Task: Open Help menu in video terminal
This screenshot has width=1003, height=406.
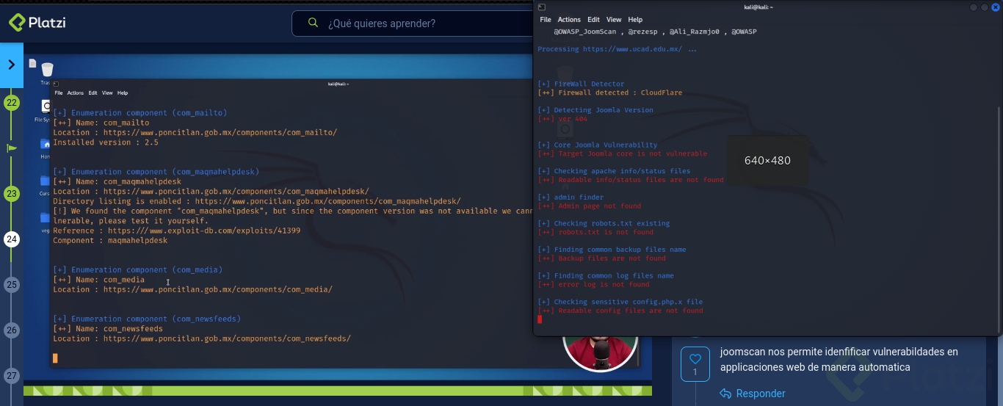Action: 123,93
